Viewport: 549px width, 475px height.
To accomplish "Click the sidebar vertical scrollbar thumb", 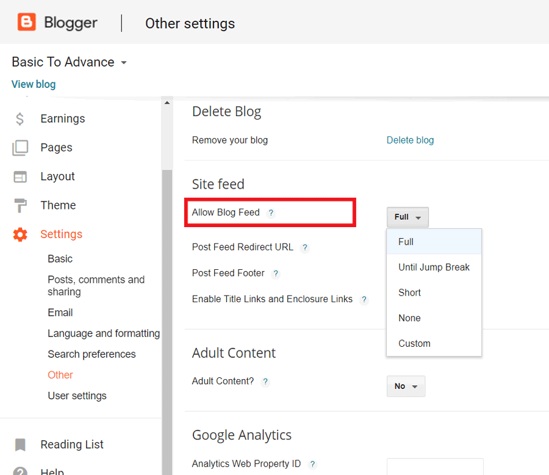I will click(x=167, y=322).
